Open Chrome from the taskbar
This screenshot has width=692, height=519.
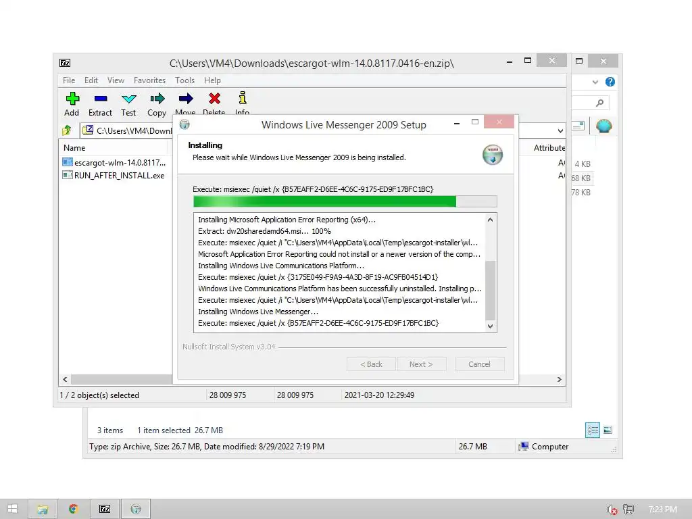coord(73,510)
